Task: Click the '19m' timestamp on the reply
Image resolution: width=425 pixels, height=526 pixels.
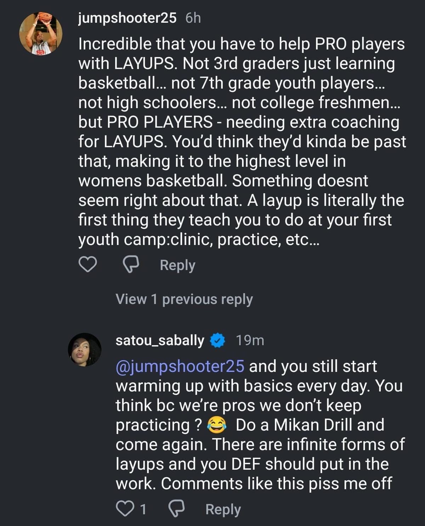Action: [x=250, y=340]
